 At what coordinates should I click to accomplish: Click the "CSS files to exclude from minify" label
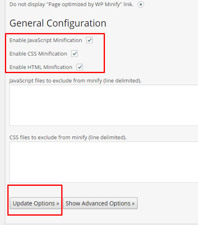click(68, 138)
